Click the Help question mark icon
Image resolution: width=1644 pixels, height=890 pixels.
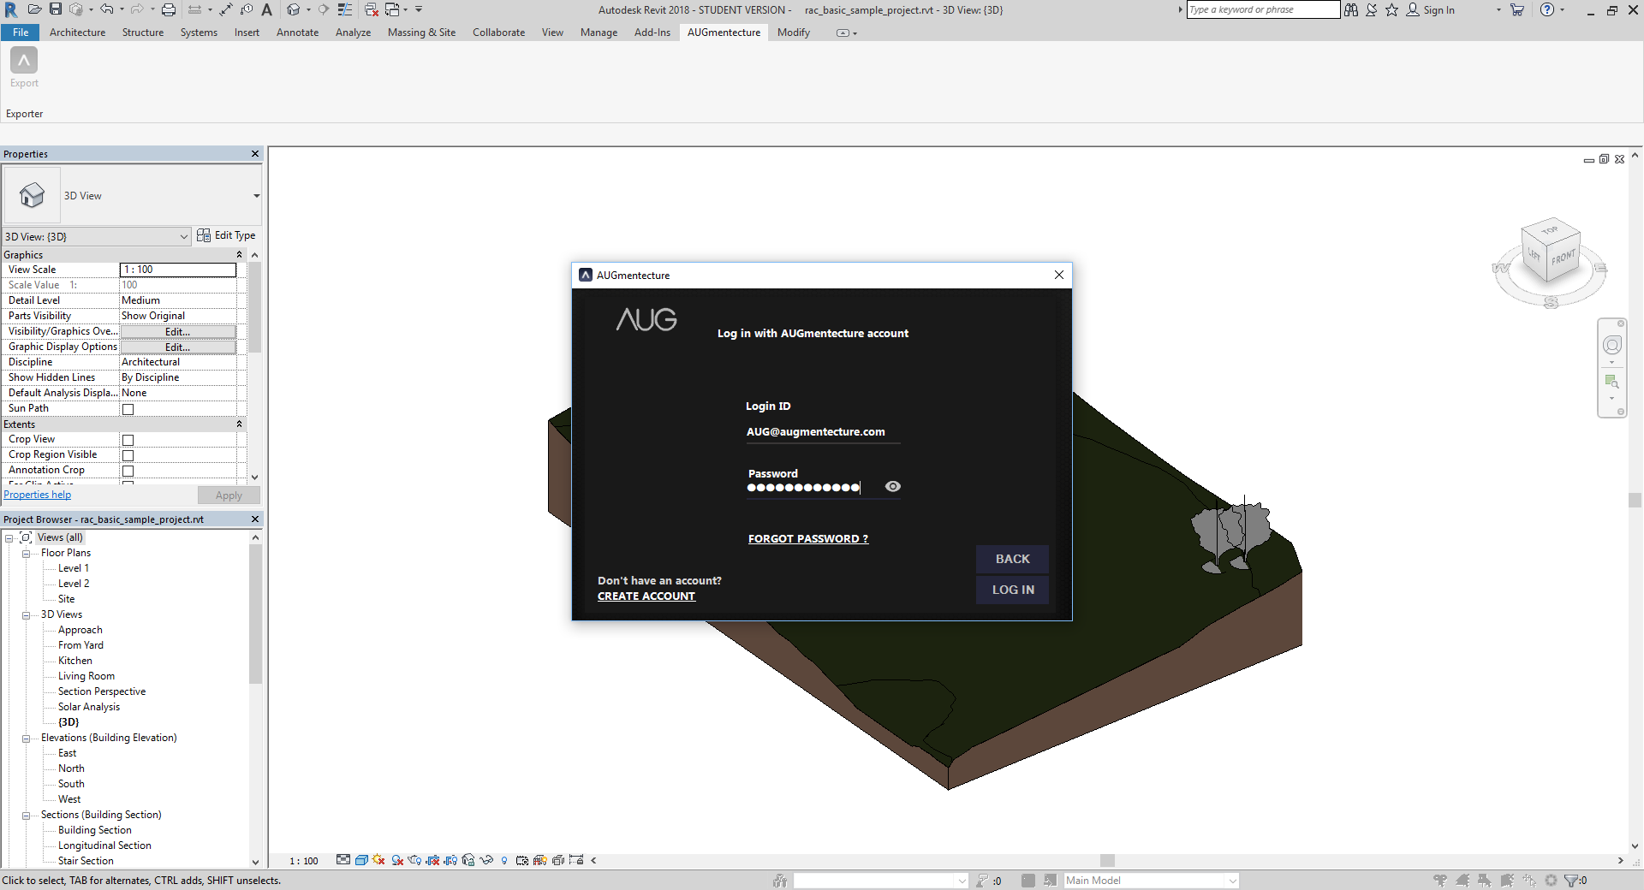[x=1547, y=9]
